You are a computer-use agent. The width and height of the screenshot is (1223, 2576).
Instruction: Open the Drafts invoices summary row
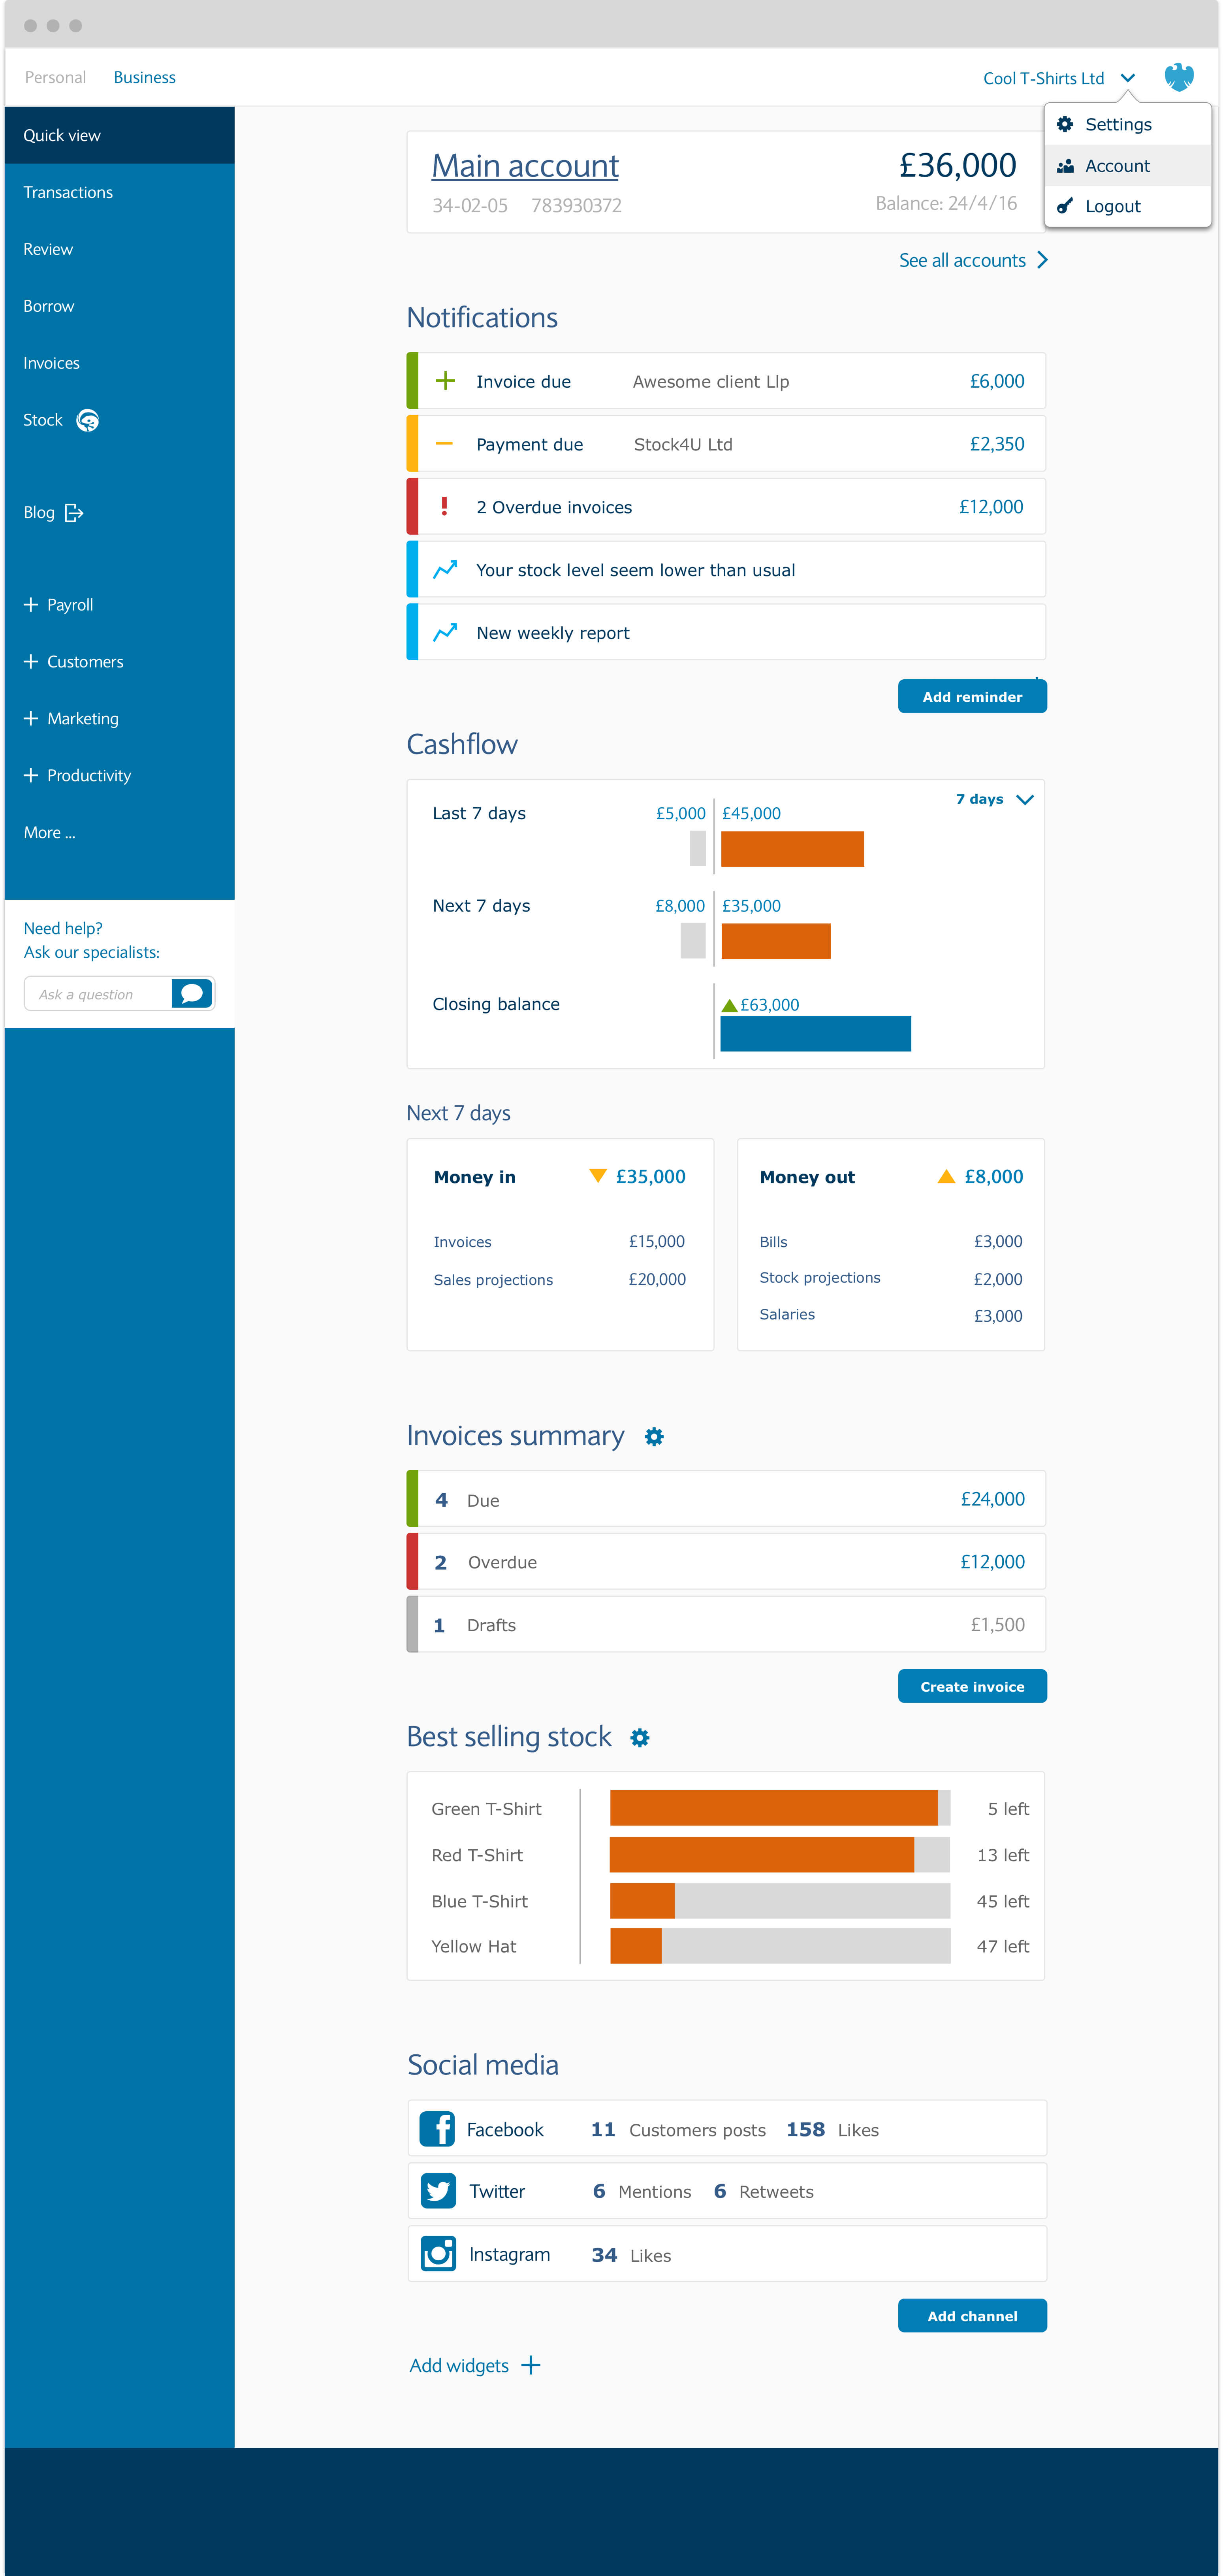click(x=726, y=1624)
